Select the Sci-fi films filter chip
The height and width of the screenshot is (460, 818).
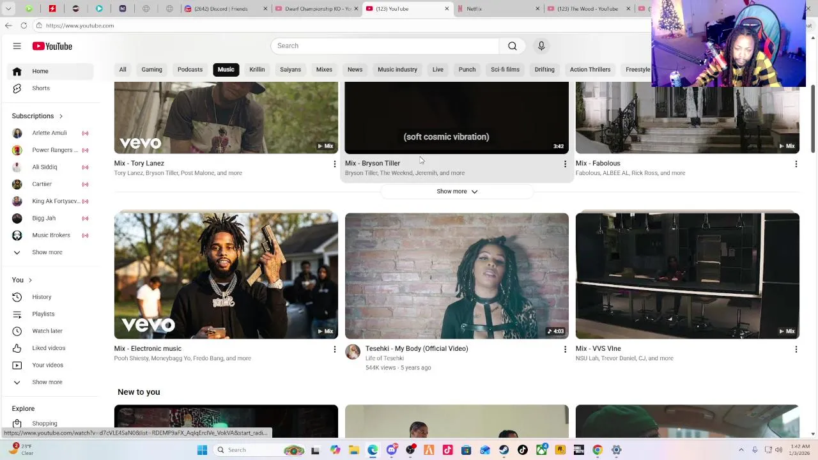point(505,70)
